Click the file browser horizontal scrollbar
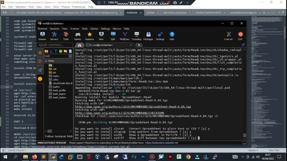Screen dimensions: 287x161 coord(49,131)
